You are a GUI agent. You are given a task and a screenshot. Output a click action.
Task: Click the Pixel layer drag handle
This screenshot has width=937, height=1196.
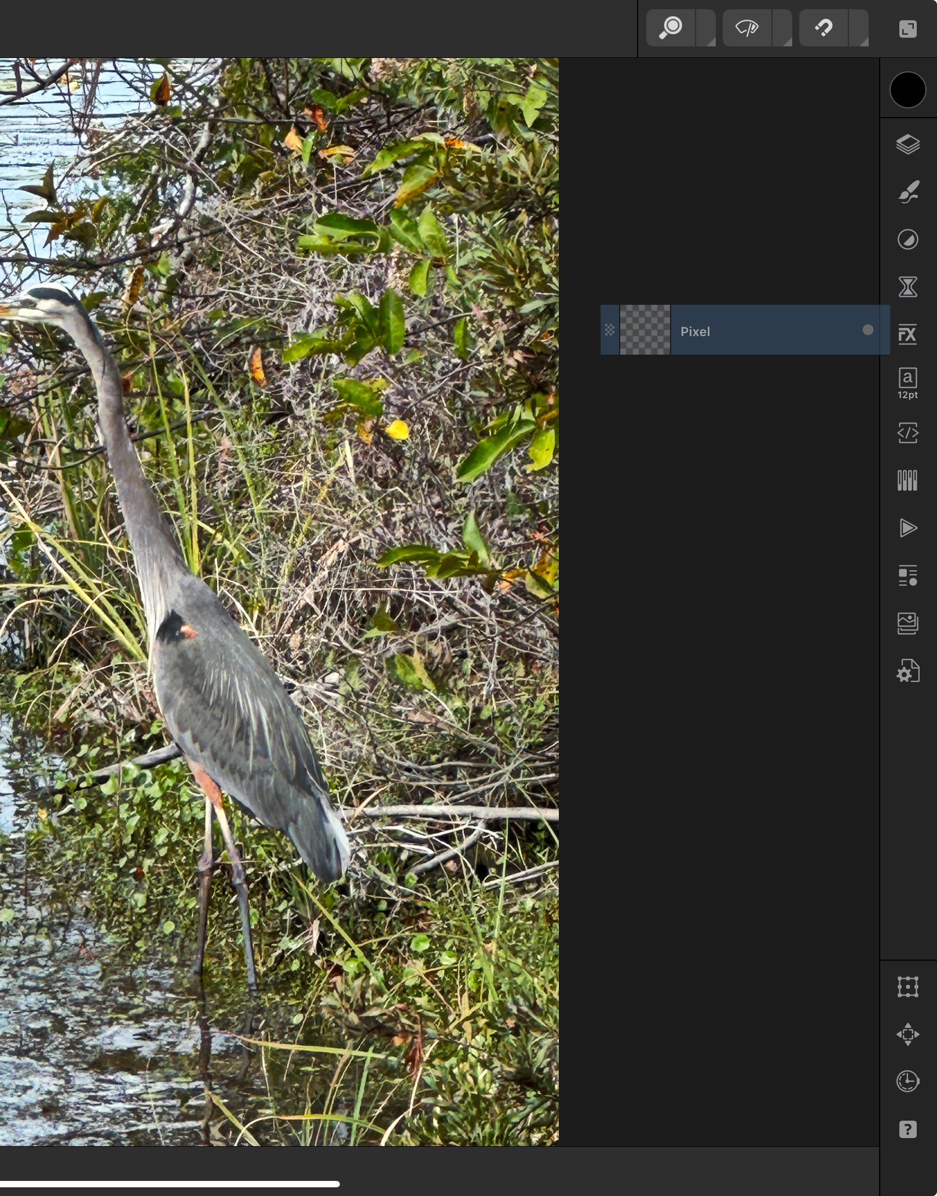point(609,330)
